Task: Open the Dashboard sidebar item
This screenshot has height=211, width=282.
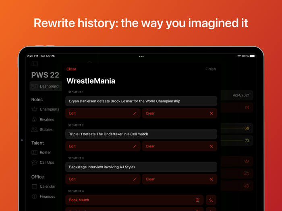Action: tap(46, 86)
